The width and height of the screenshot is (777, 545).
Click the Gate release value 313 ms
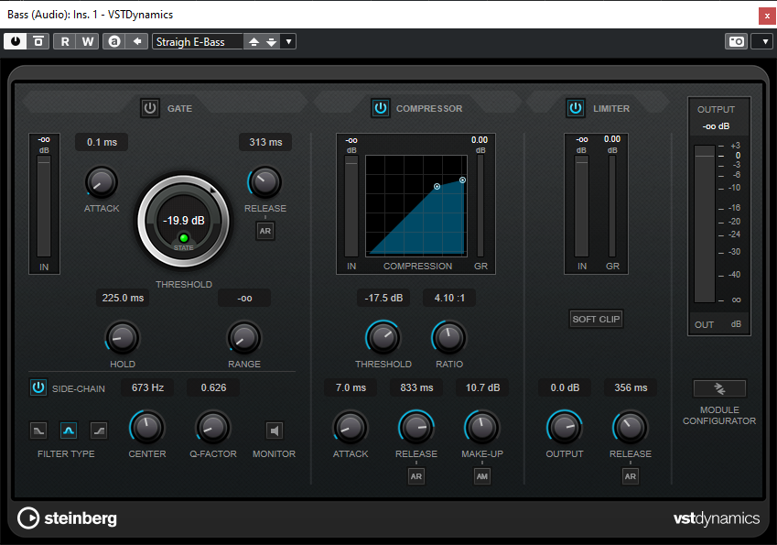[265, 142]
